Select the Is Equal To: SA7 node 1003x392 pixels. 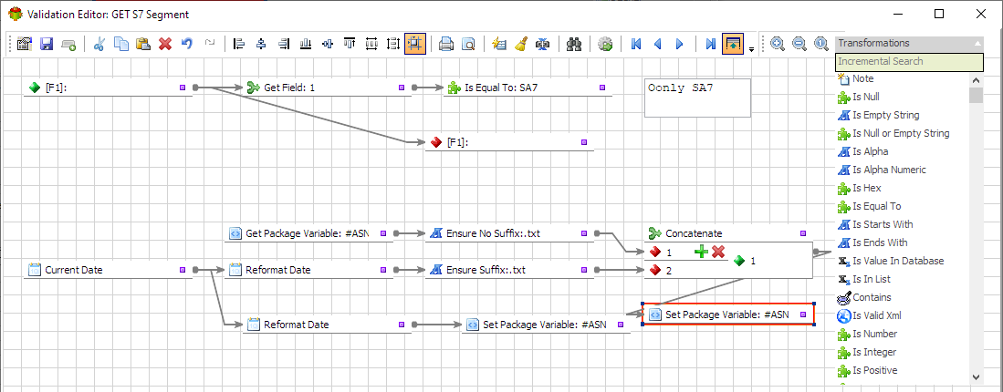pos(528,88)
